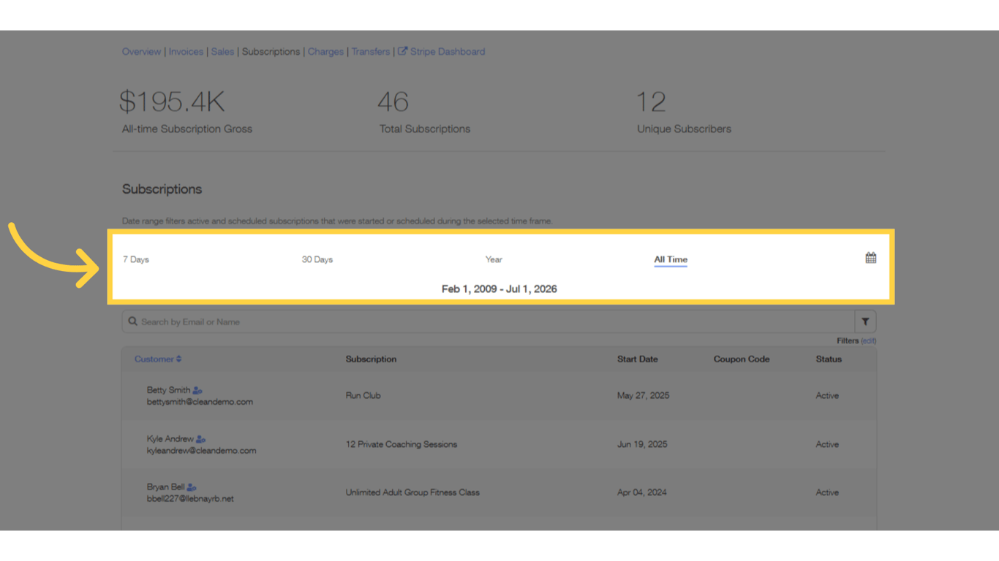Click the magnifying glass icon in search bar
999x561 pixels.
tap(132, 321)
